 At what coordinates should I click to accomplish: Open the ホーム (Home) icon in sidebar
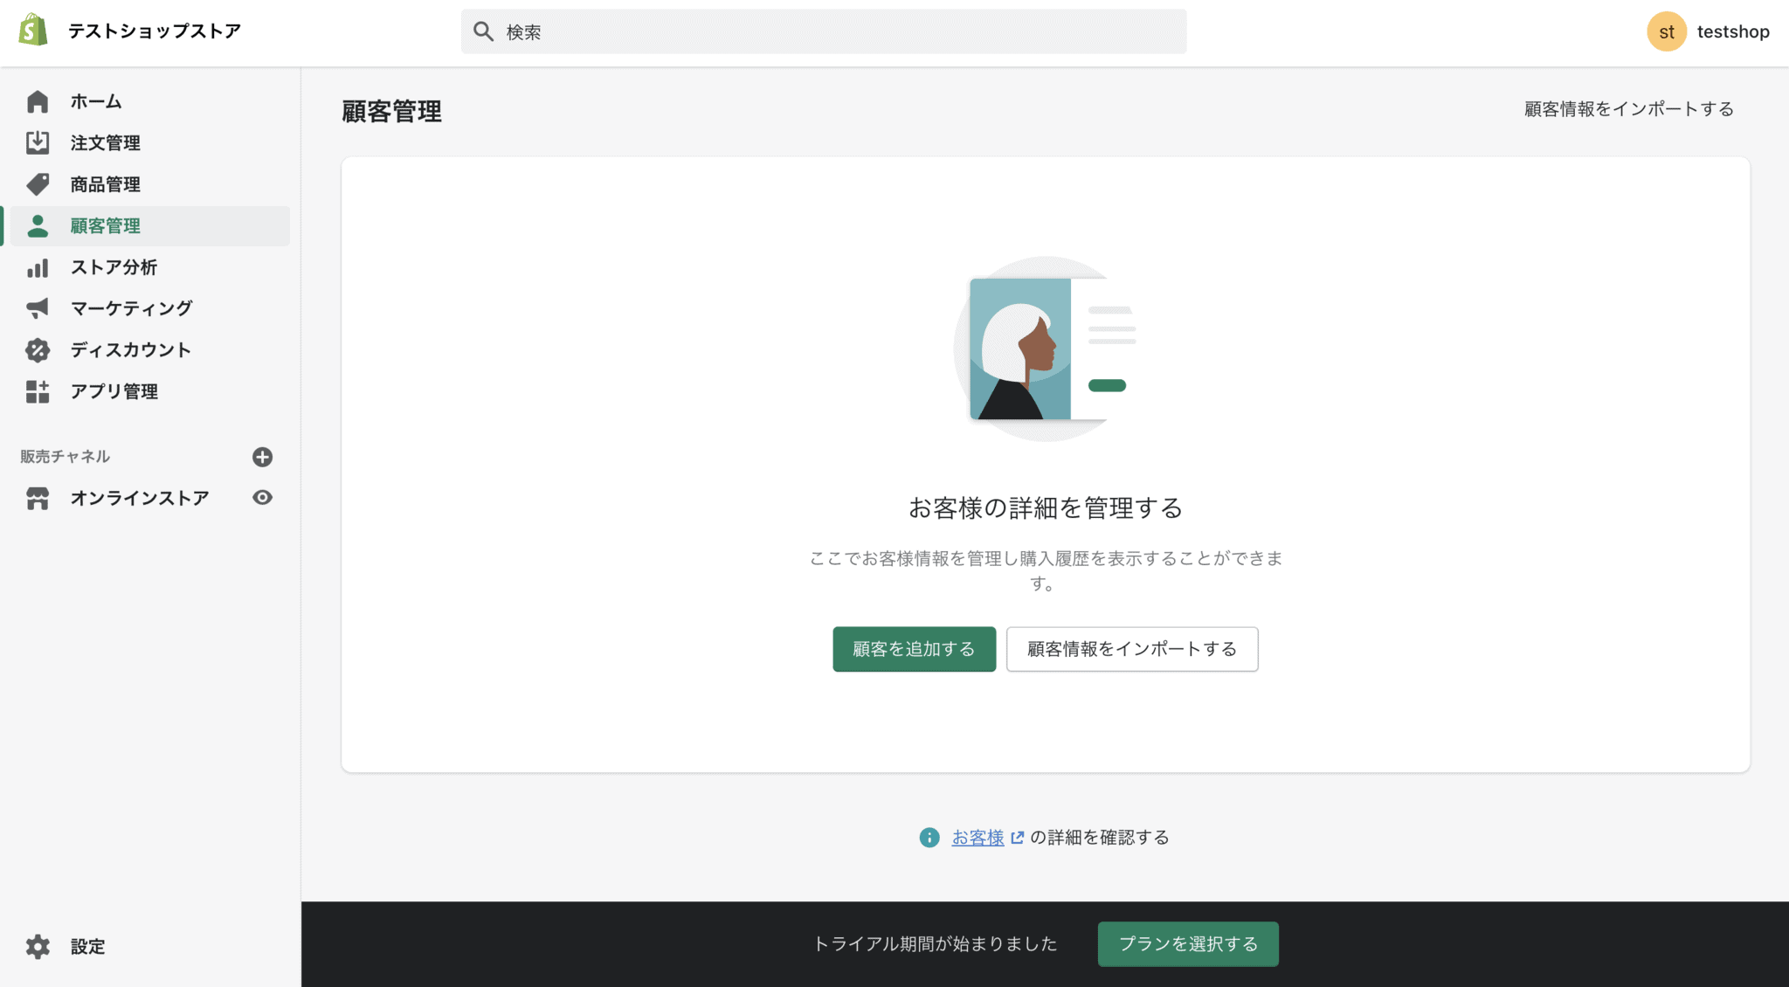(x=38, y=101)
